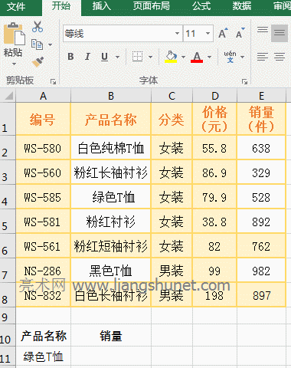The image size is (291, 368).
Task: Open the clipboard group dialog launcher
Action: tap(53, 82)
